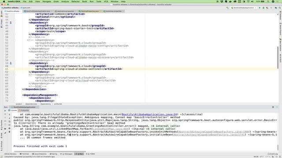Select the Console tab in the Run panel

click(x=13, y=110)
